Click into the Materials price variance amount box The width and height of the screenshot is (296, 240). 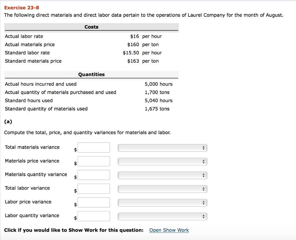(x=94, y=161)
